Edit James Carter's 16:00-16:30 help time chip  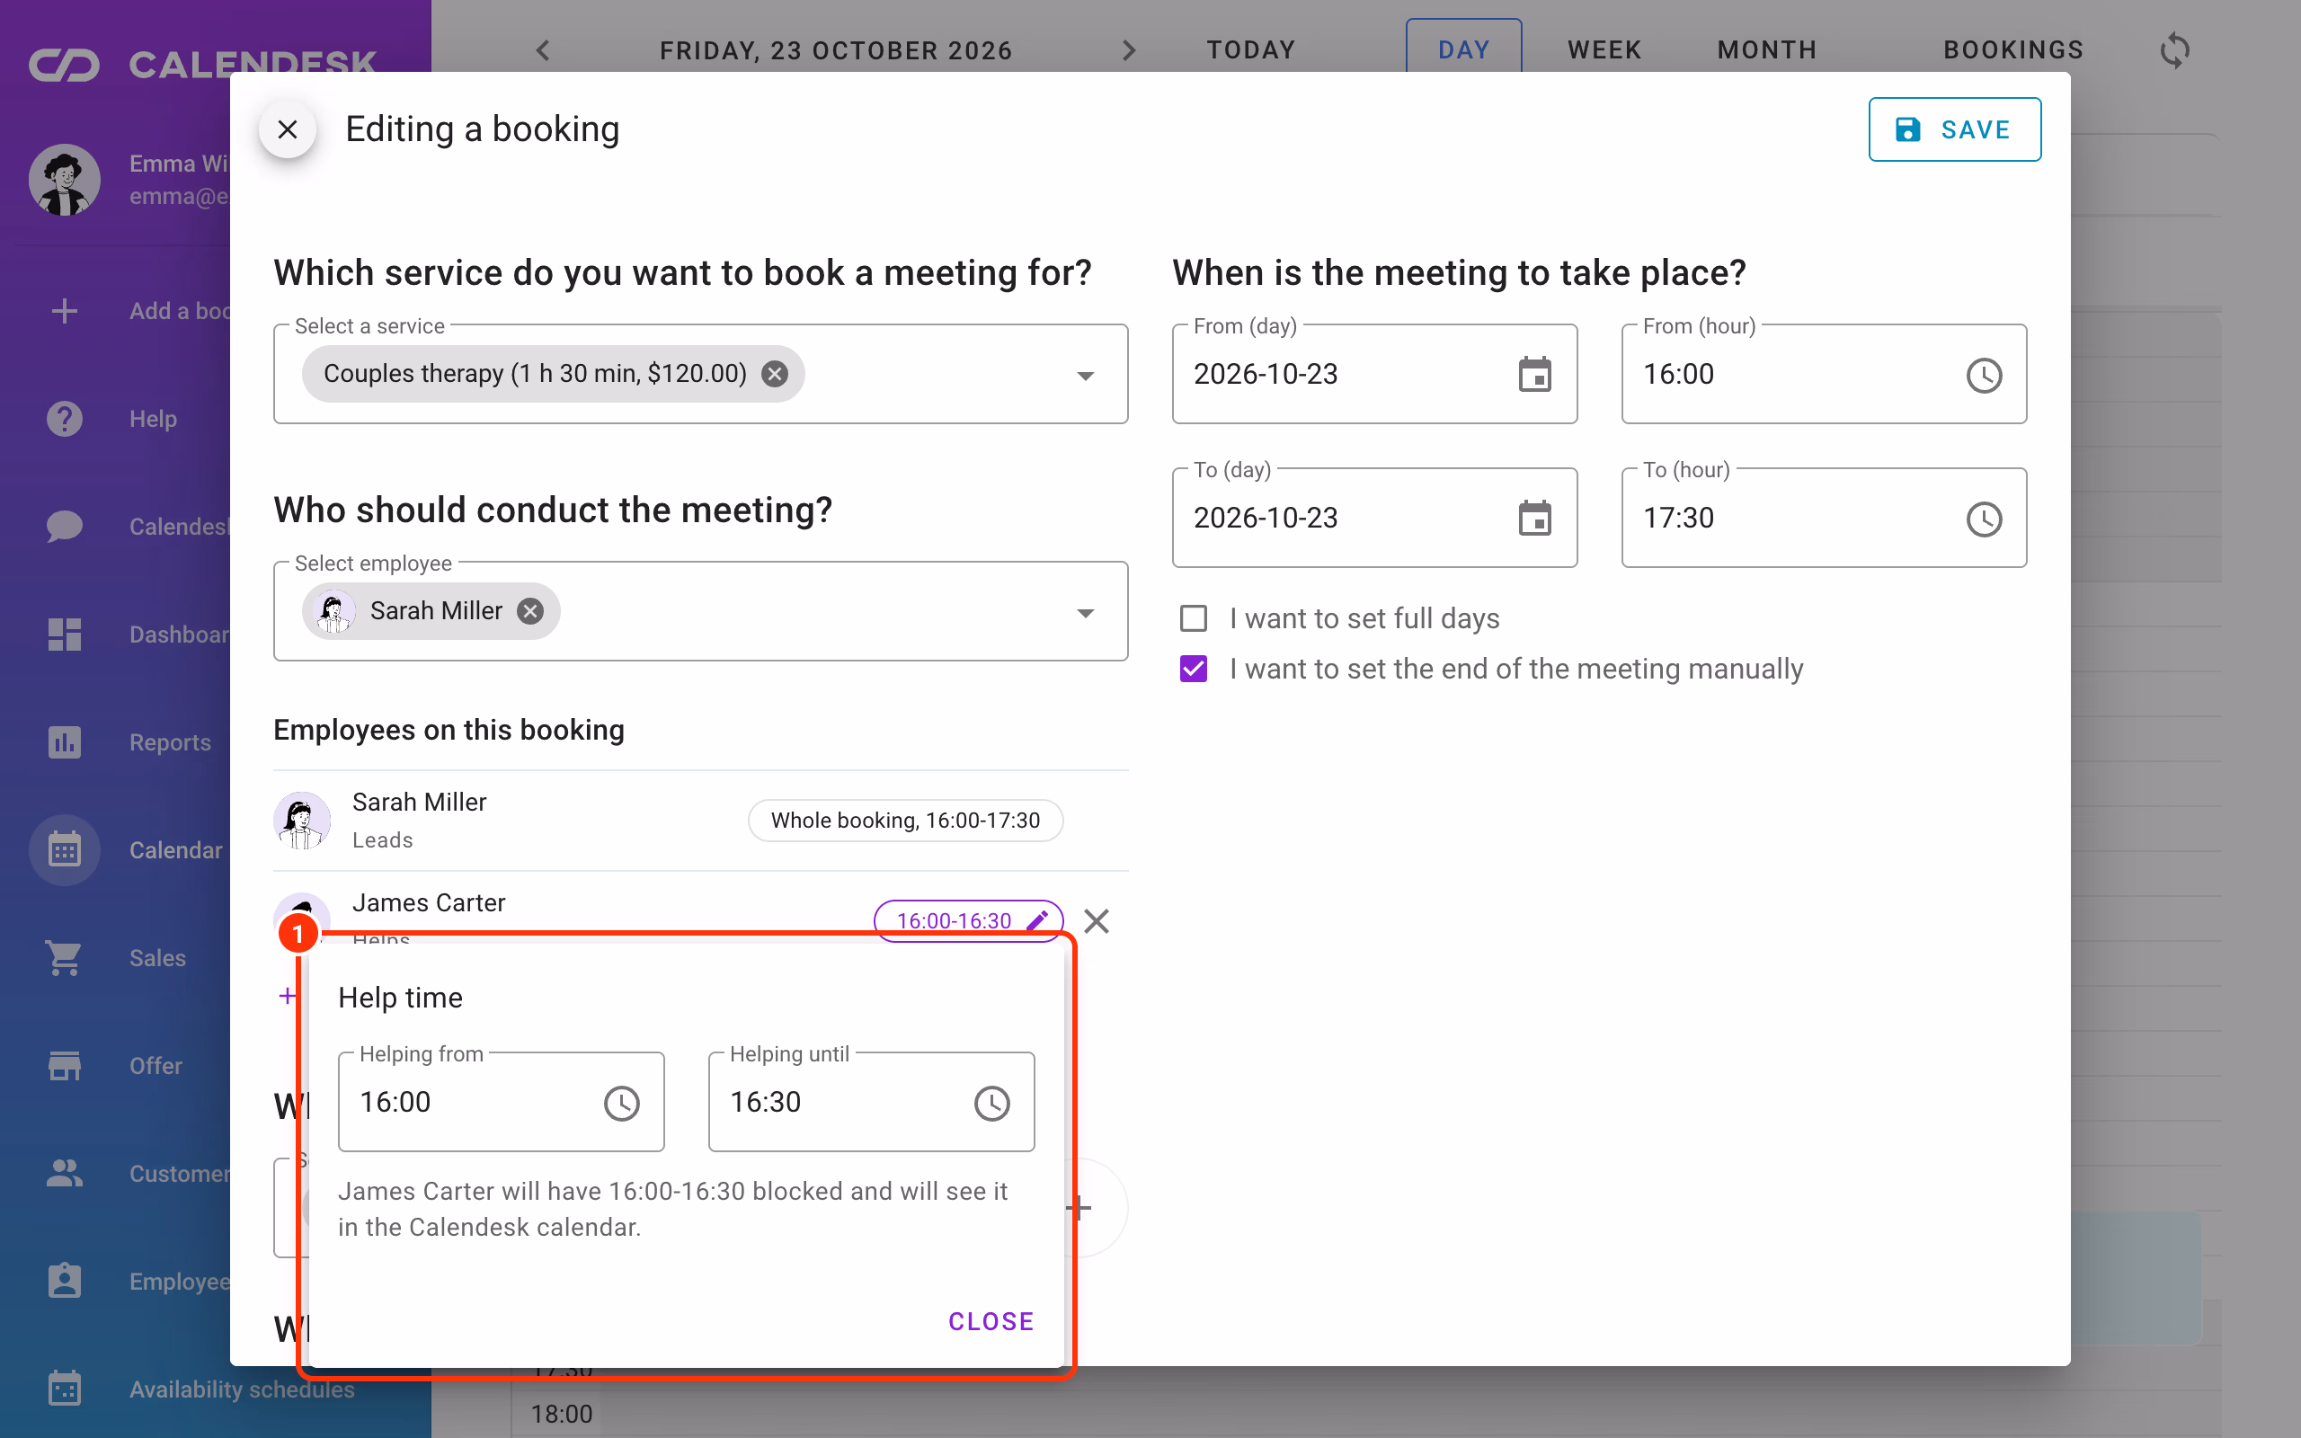(968, 920)
